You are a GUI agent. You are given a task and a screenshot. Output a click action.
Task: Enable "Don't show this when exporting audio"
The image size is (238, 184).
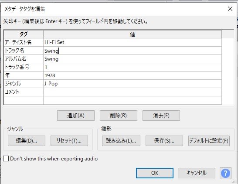click(6, 159)
